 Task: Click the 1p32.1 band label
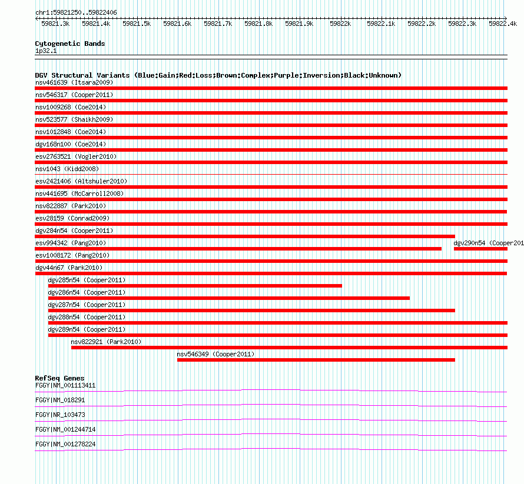(46, 51)
